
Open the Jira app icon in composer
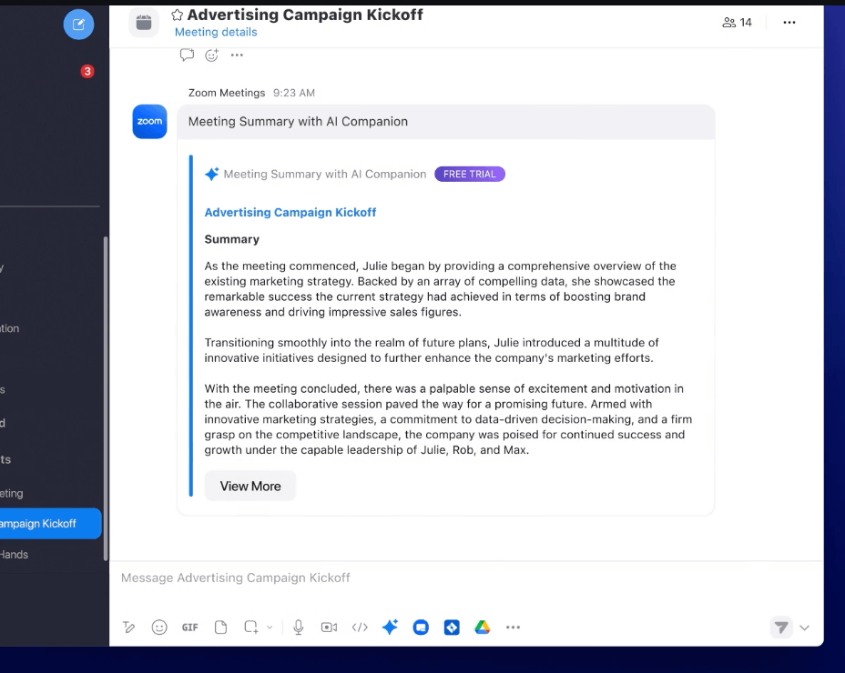452,628
